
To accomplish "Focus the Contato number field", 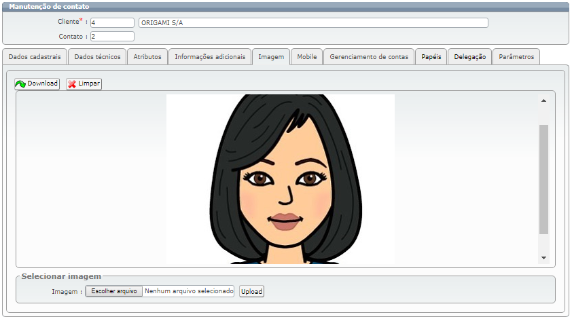I will tap(112, 37).
